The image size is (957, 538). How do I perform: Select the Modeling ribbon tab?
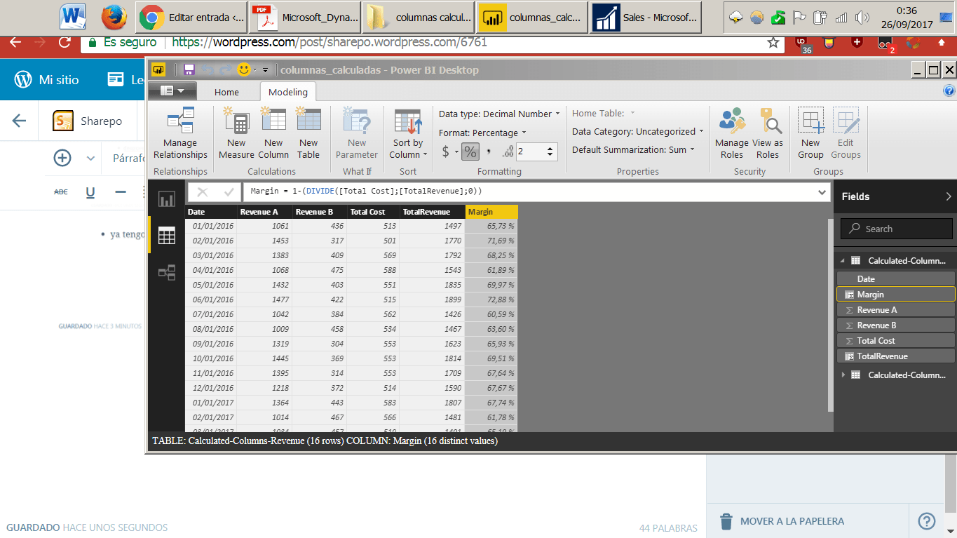[x=288, y=92]
